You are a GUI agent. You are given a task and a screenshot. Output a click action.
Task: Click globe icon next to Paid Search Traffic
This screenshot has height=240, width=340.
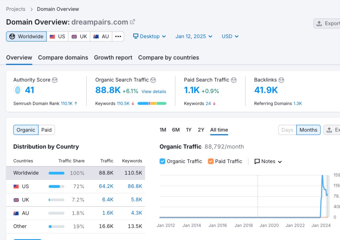pos(234,80)
